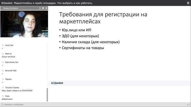Click the reply icon next to Татьяна Галуева
This screenshot has height=107, width=191.
[3, 88]
